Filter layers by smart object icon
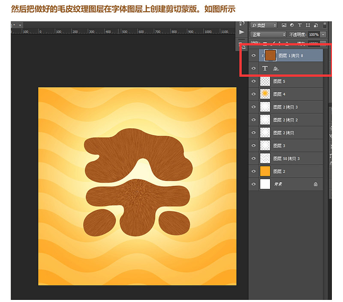Viewport: 343px width, 302px height. (316, 25)
